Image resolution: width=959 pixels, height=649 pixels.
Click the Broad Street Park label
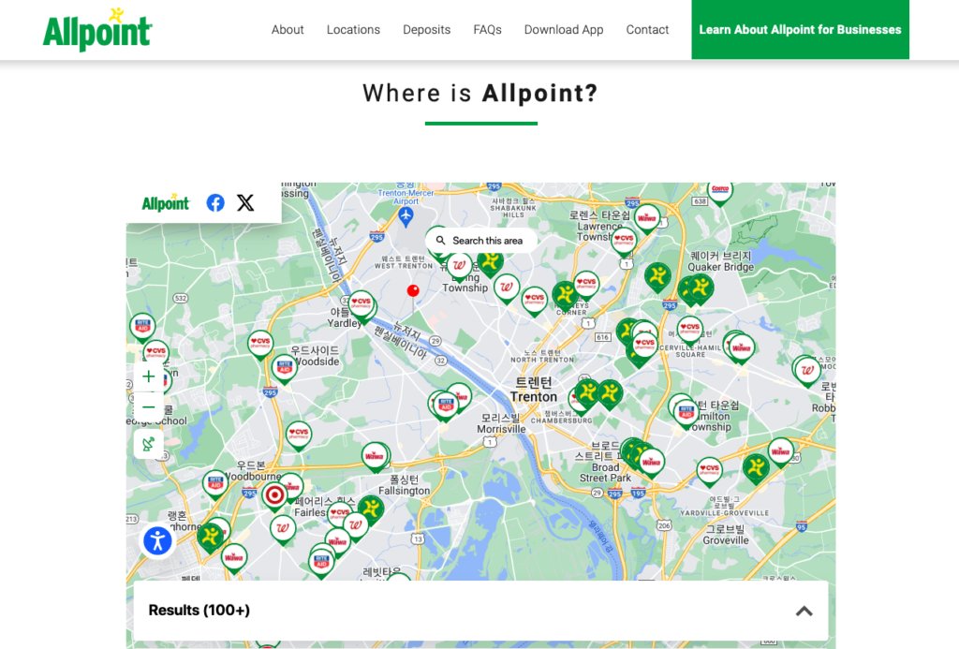point(604,461)
